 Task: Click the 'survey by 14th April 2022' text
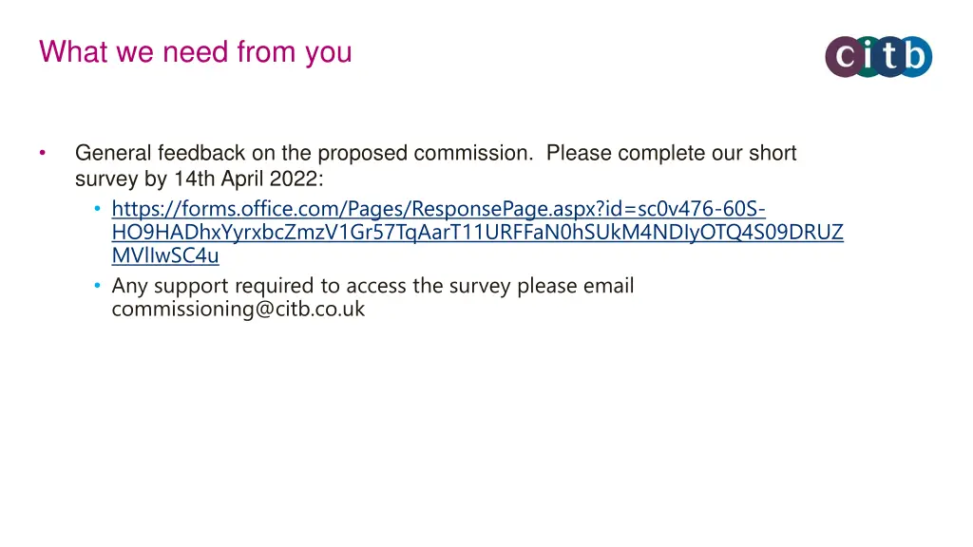pyautogui.click(x=200, y=179)
